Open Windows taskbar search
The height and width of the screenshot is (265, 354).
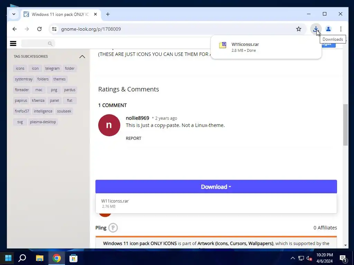tap(22, 258)
